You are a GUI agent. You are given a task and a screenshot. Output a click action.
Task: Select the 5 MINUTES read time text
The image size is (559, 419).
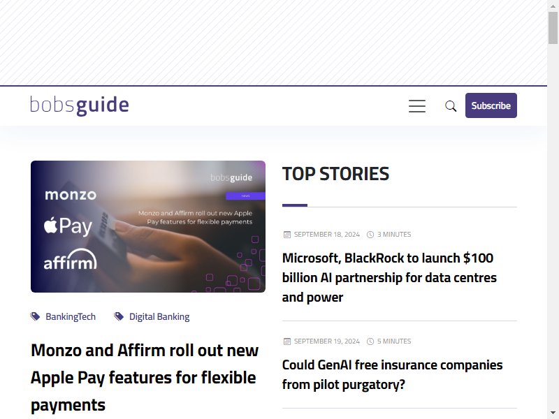pos(394,341)
